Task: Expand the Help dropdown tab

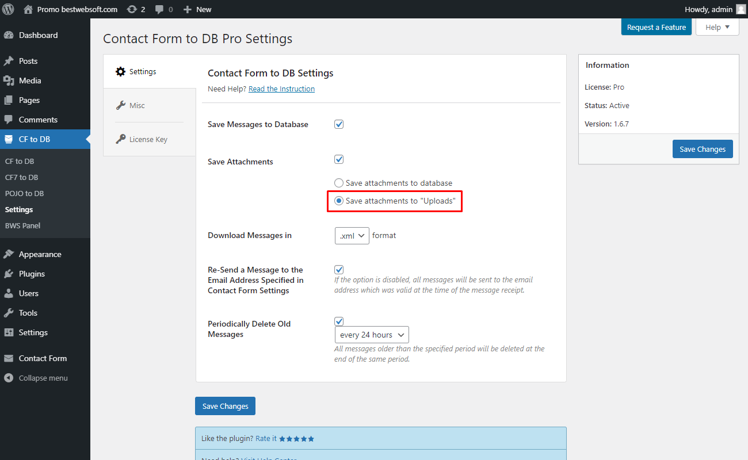Action: [718, 27]
